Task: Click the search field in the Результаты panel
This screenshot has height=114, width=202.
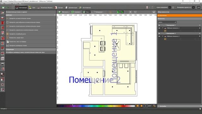Action: point(167,22)
